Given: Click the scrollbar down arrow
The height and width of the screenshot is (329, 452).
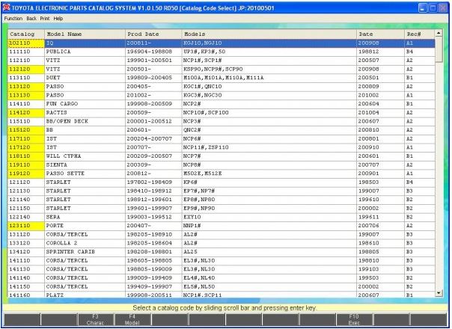Looking at the screenshot, I should (x=439, y=293).
